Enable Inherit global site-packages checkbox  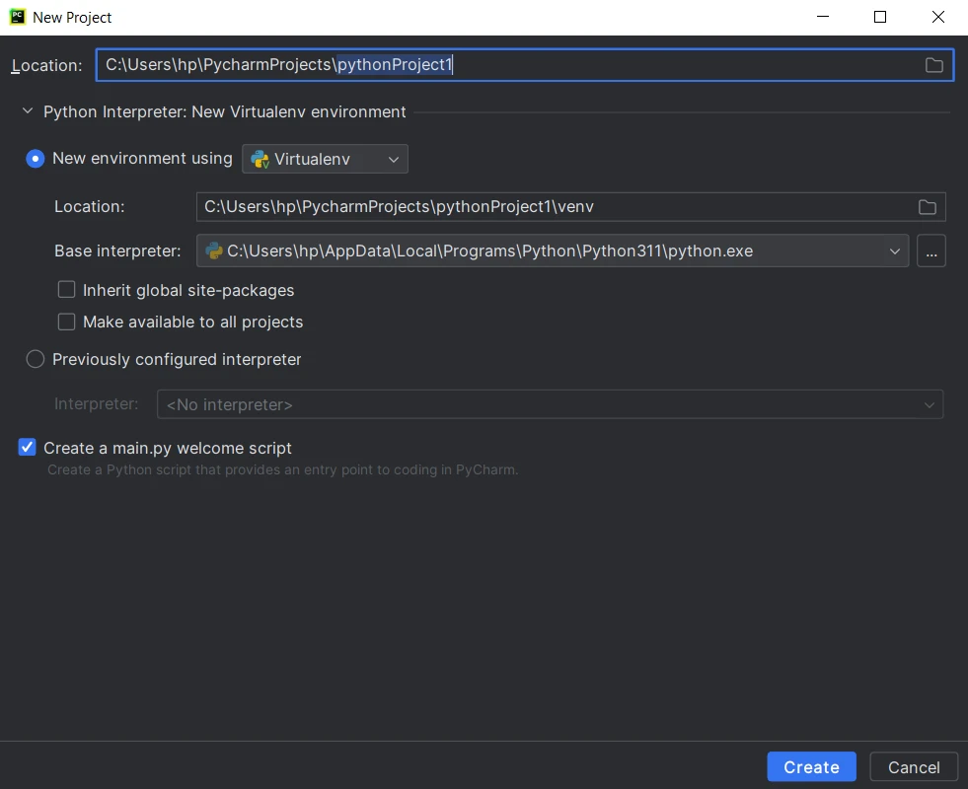[x=67, y=290]
